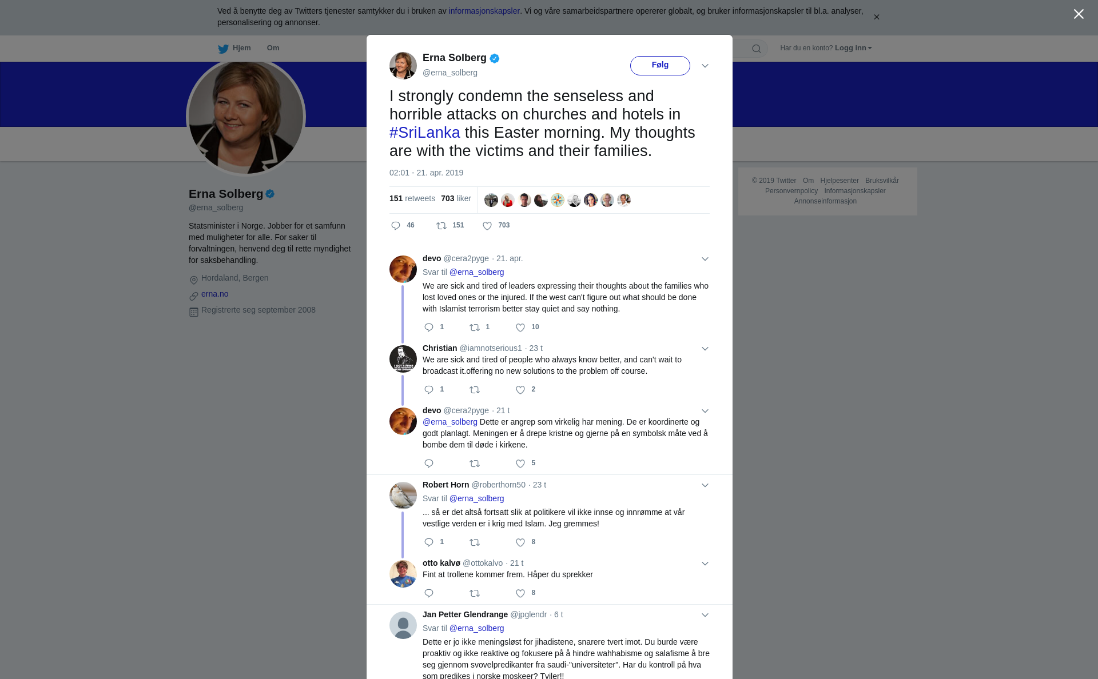Open Logg inn dropdown

pyautogui.click(x=853, y=48)
